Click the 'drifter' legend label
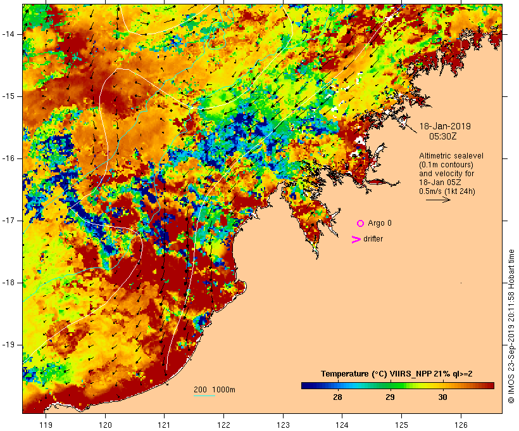 tap(373, 239)
